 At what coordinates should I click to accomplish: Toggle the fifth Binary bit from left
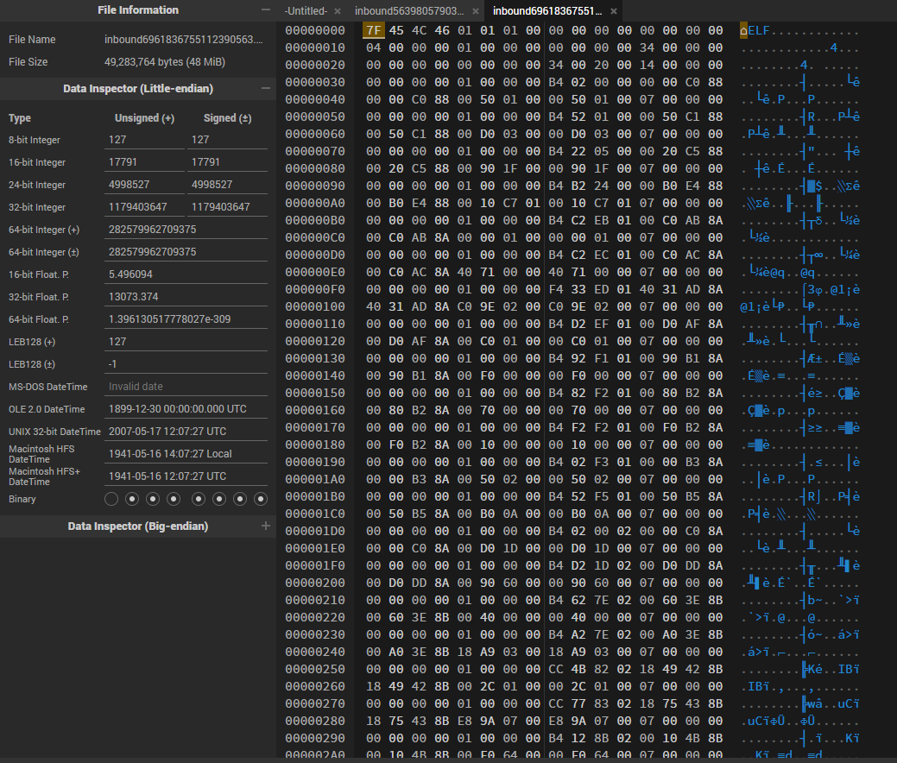click(x=199, y=500)
